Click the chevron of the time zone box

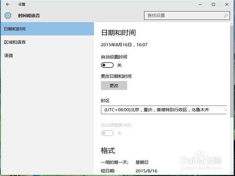[x=225, y=110]
